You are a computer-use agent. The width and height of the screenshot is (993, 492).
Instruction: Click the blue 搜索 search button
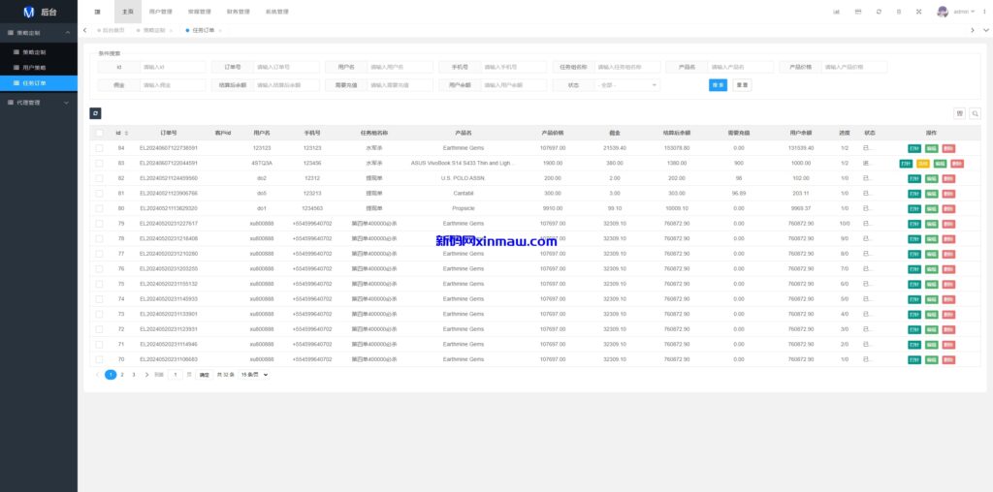718,85
